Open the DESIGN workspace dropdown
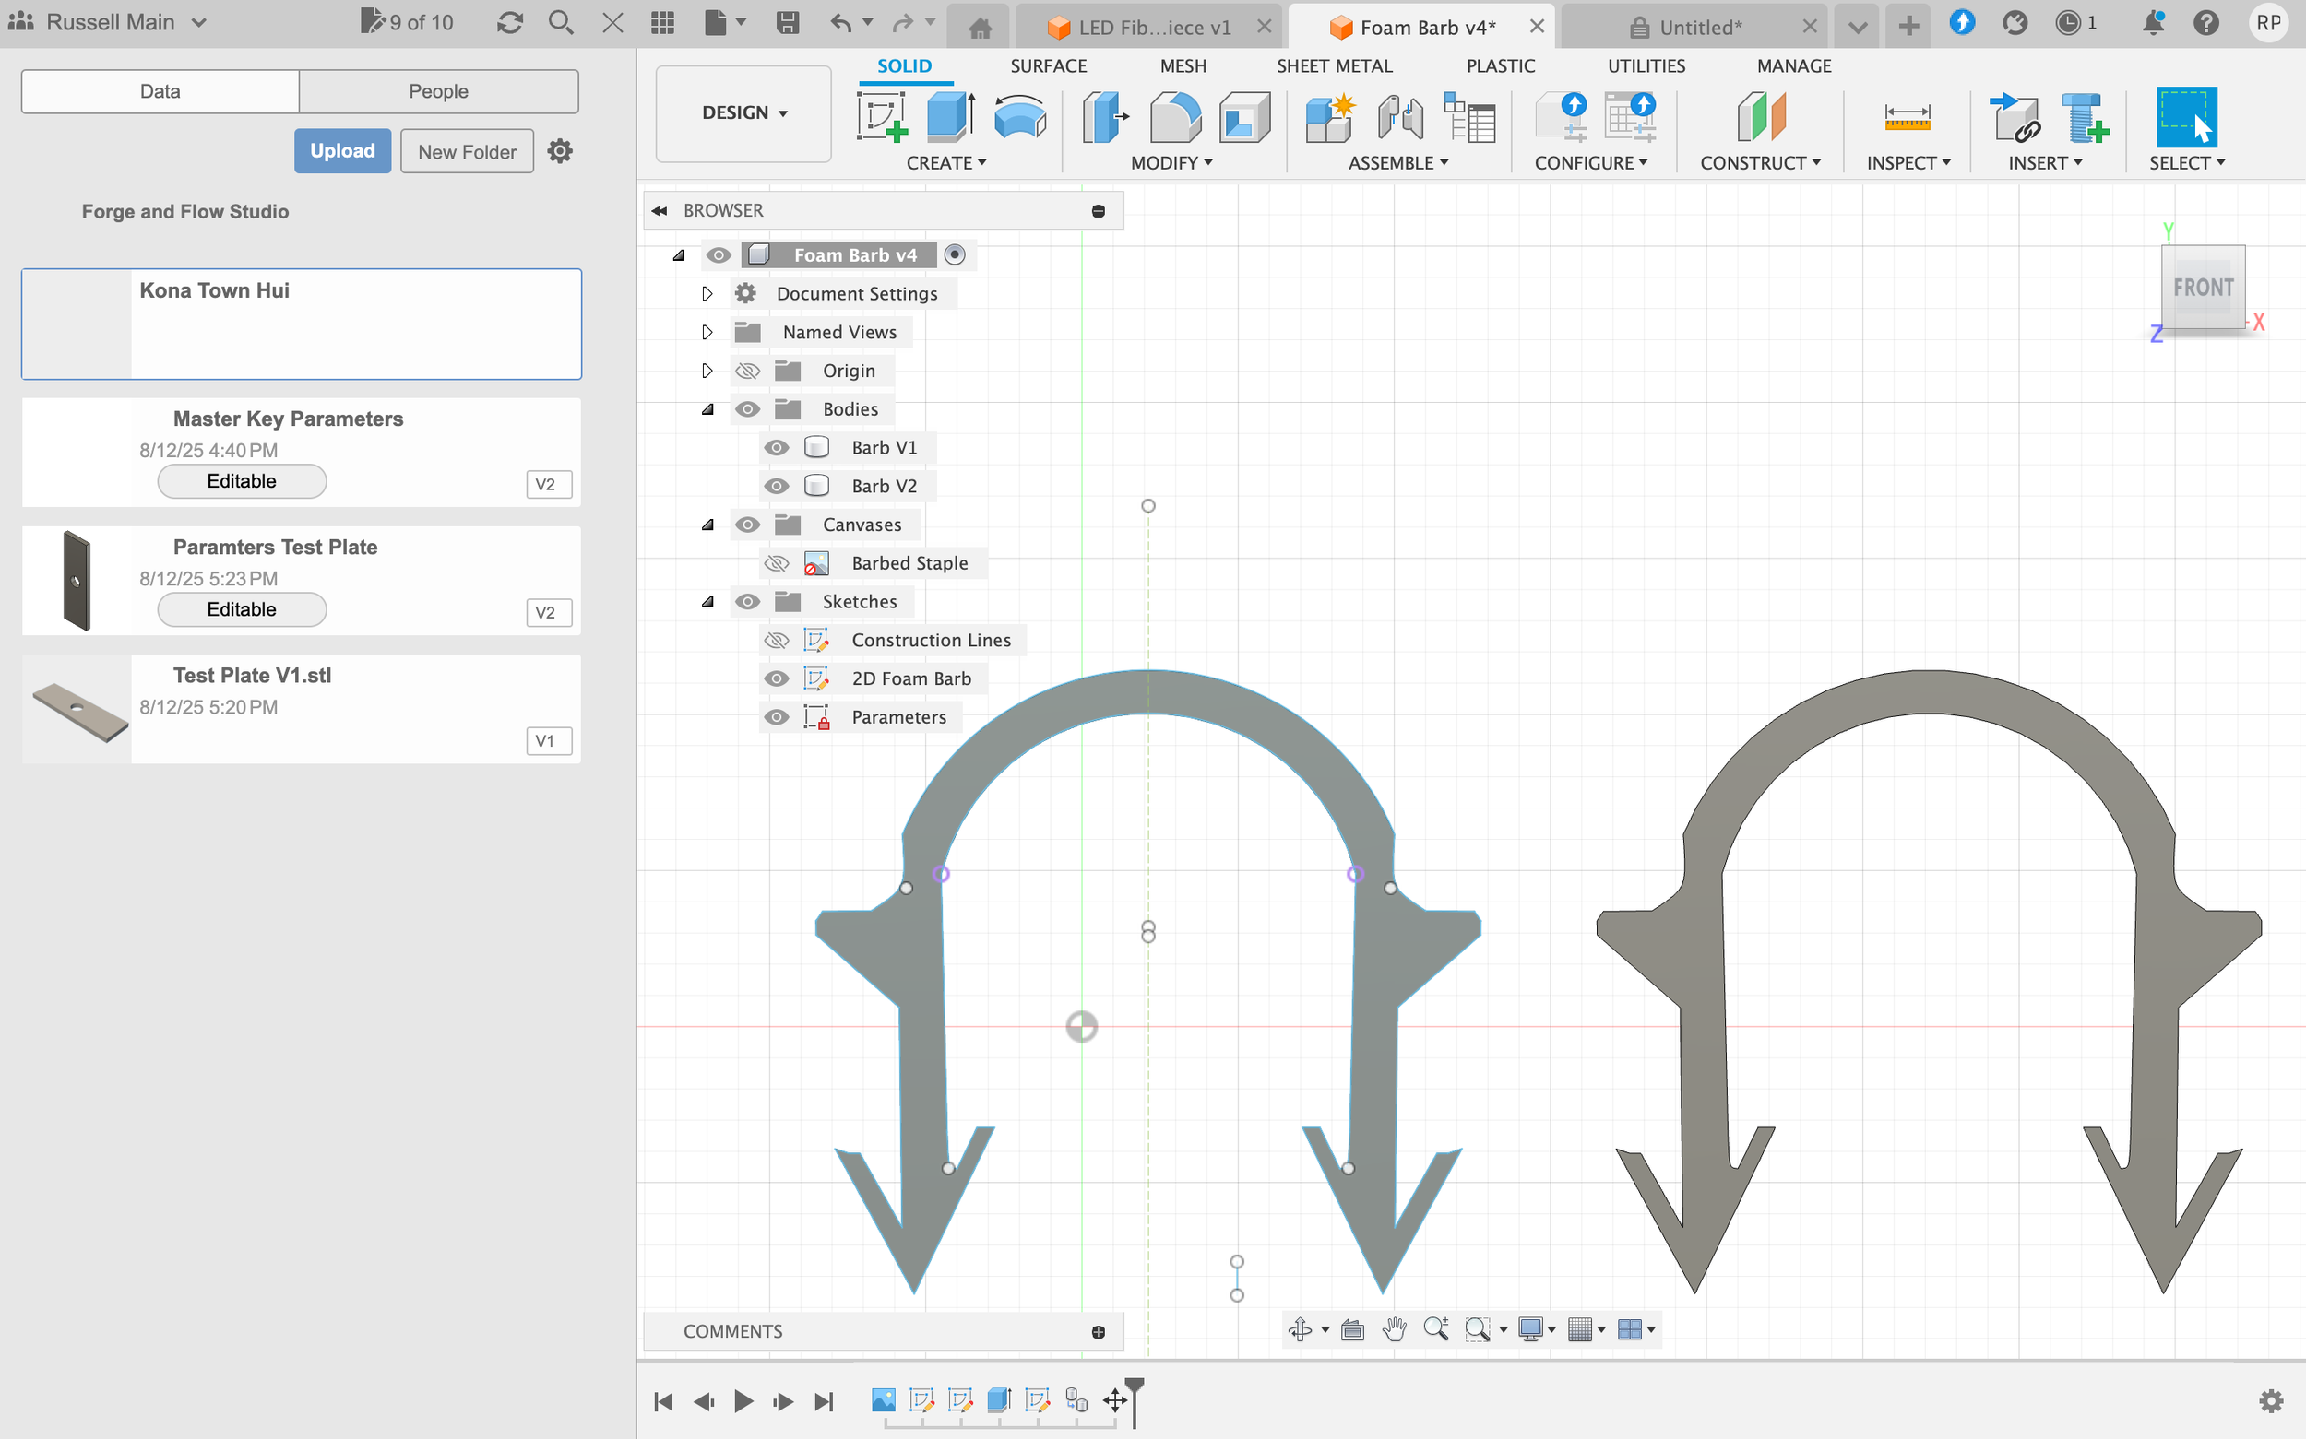The height and width of the screenshot is (1439, 2306). (743, 113)
